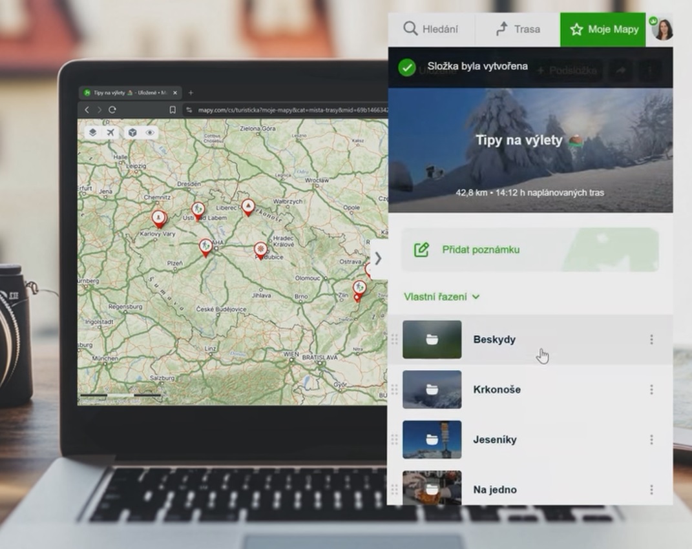
Task: Collapse side panel with the chevron arrow
Action: 378,258
